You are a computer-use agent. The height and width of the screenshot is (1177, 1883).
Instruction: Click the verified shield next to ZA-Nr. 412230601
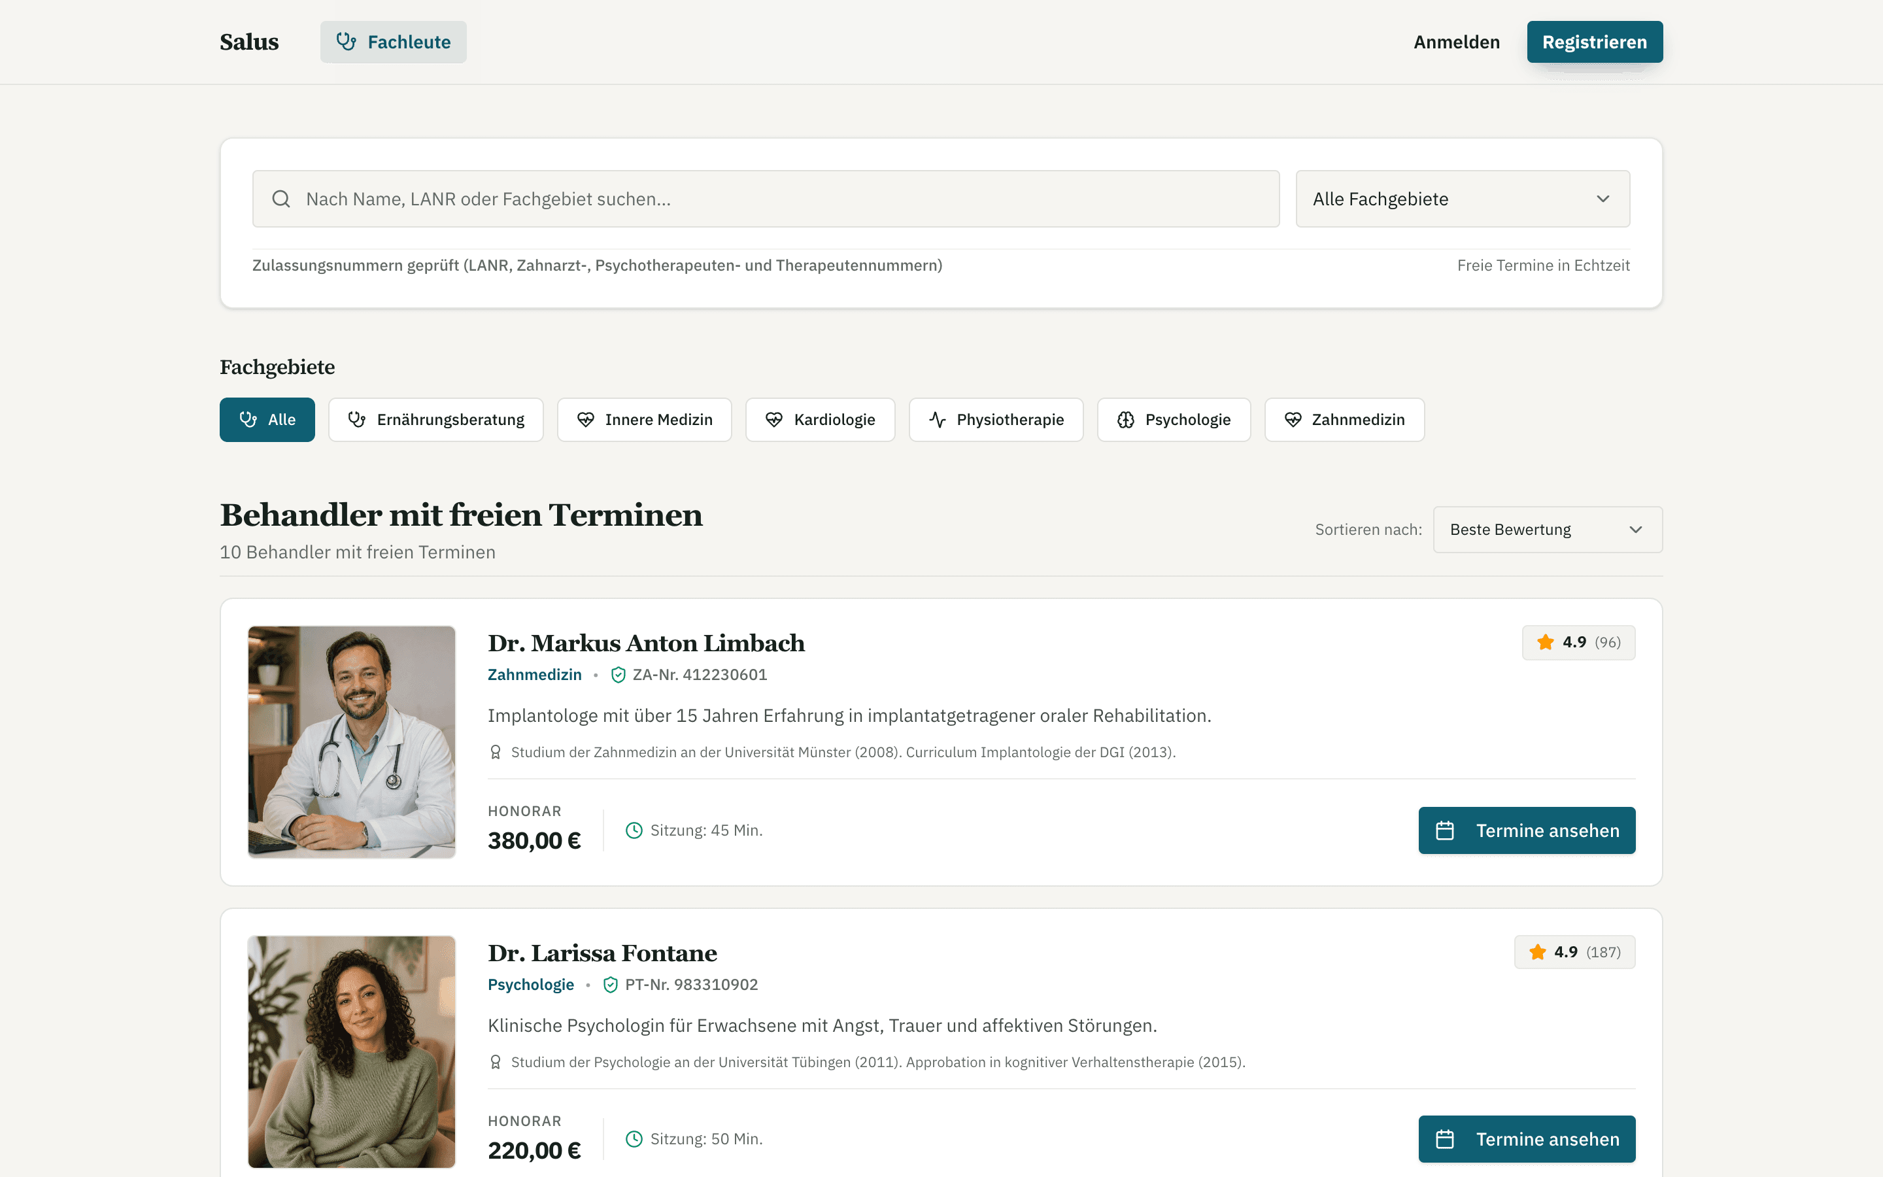tap(619, 675)
